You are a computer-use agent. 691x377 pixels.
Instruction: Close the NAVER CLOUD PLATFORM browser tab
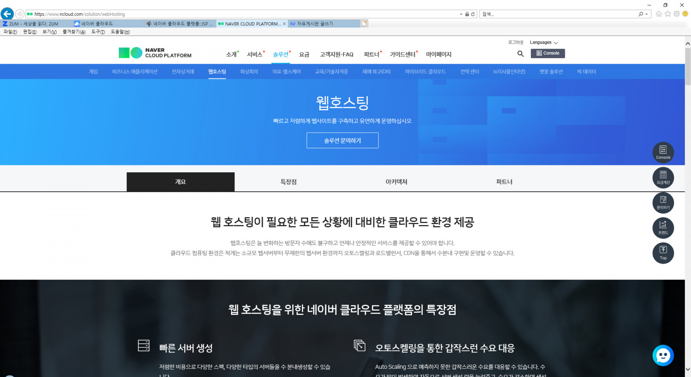[284, 24]
